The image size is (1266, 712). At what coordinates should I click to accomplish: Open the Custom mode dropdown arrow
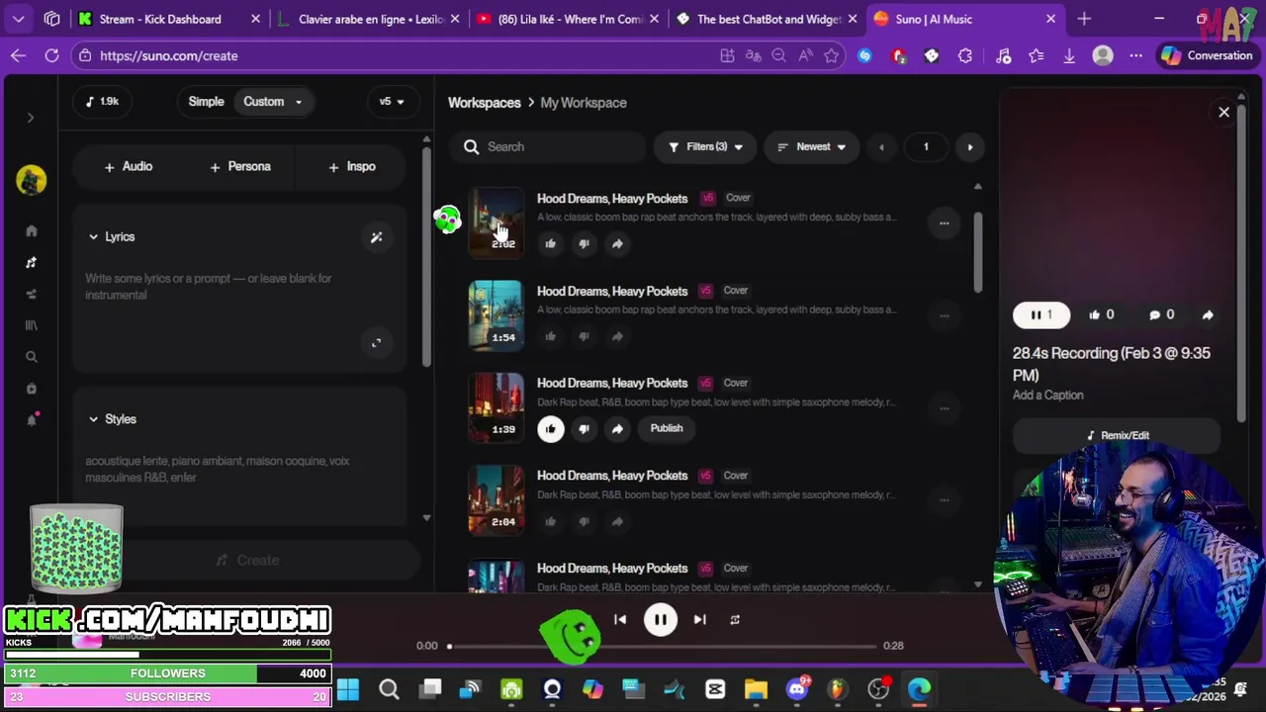(x=298, y=102)
